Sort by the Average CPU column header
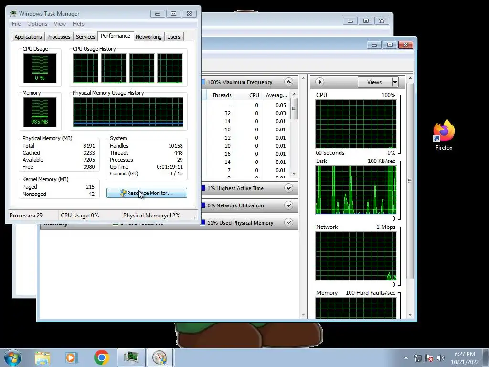This screenshot has height=367, width=489. pos(276,95)
